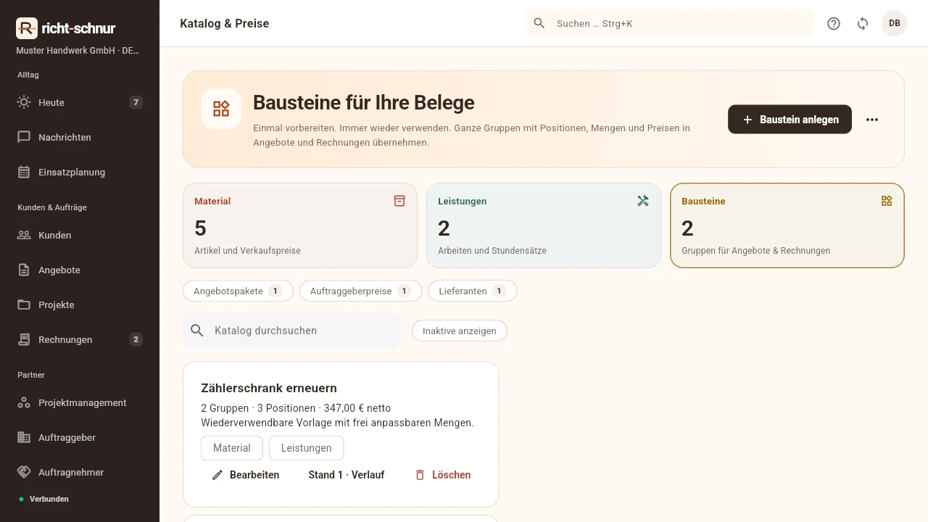Viewport: 928px width, 522px height.
Task: Navigate to Projektmanagement in the sidebar
Action: point(80,402)
